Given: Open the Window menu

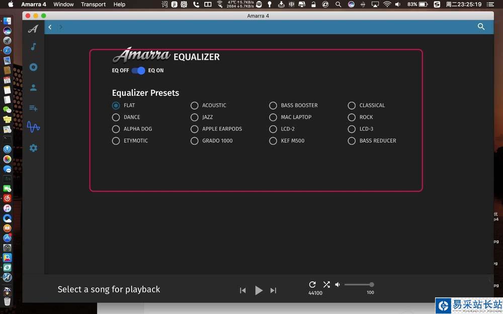Looking at the screenshot, I should coord(63,4).
